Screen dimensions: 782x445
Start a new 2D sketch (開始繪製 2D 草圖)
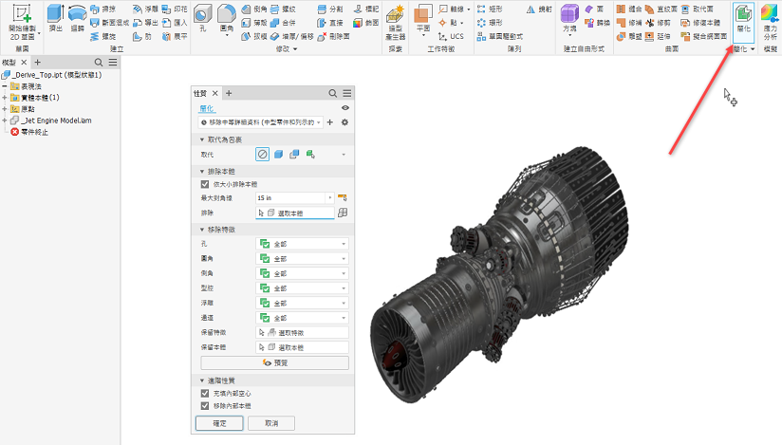point(22,22)
